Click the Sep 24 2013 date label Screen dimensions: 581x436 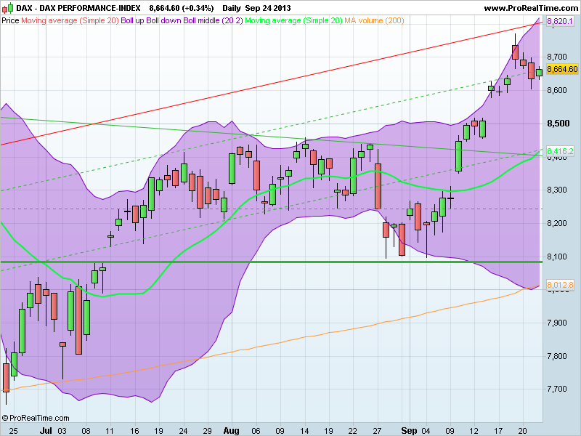tap(268, 8)
